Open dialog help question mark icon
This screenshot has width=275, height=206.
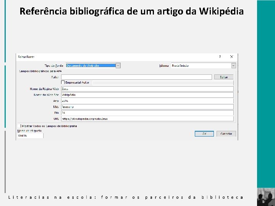point(220,56)
